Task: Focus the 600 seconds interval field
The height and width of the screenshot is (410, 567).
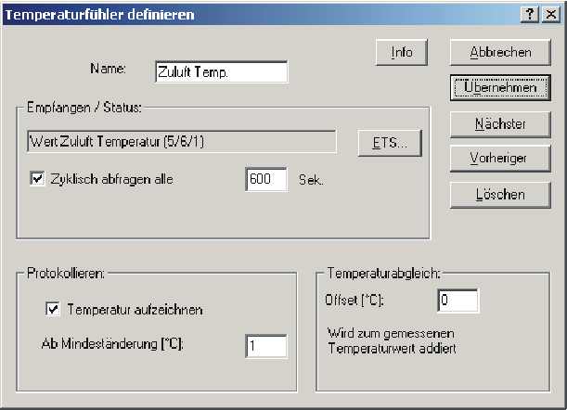Action: pos(266,179)
